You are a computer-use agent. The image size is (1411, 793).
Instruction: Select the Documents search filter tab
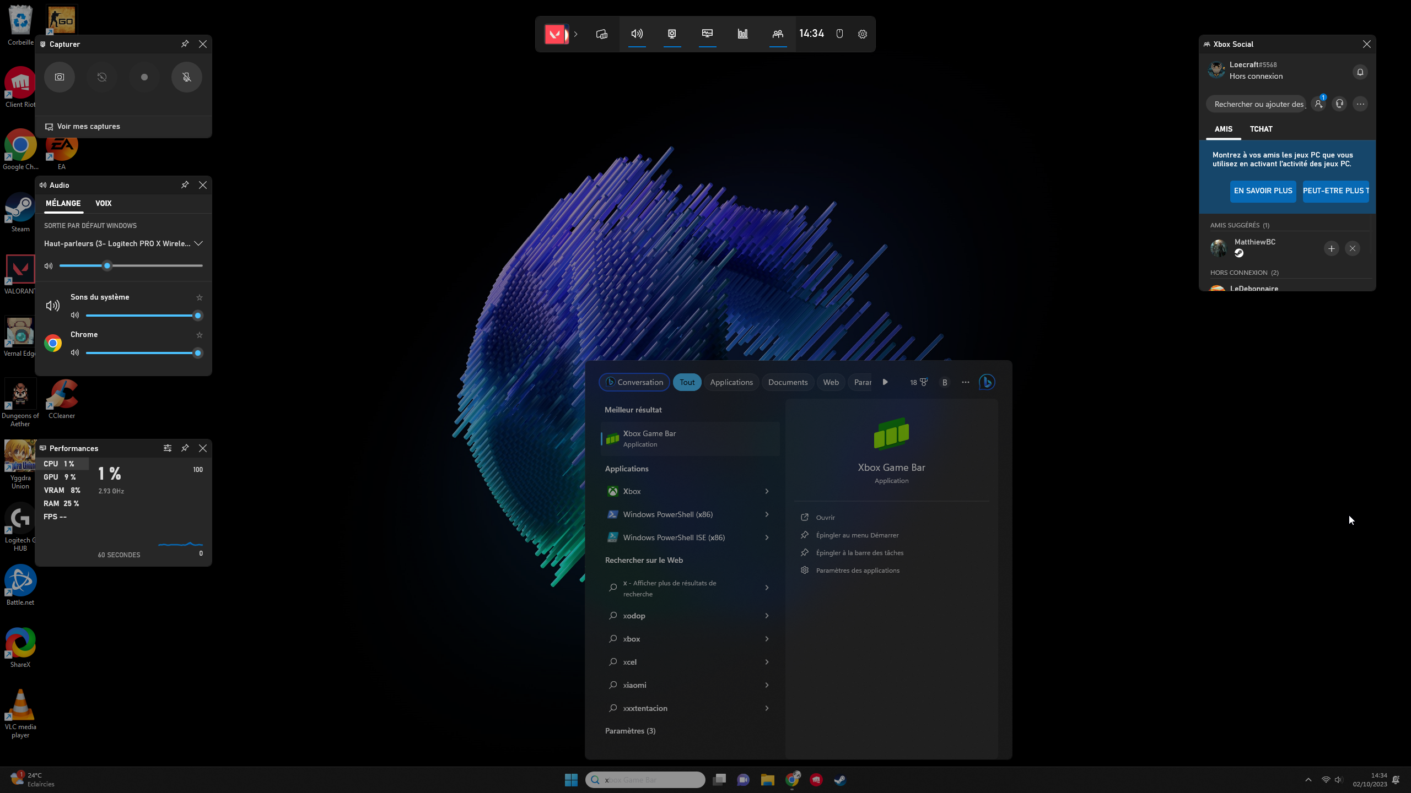[x=788, y=382]
